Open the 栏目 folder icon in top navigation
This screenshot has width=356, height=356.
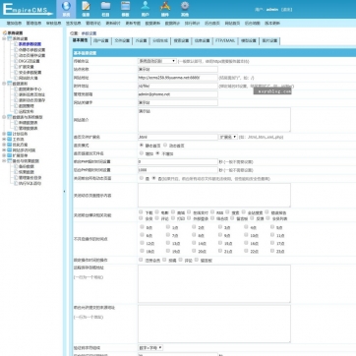pos(105,7)
